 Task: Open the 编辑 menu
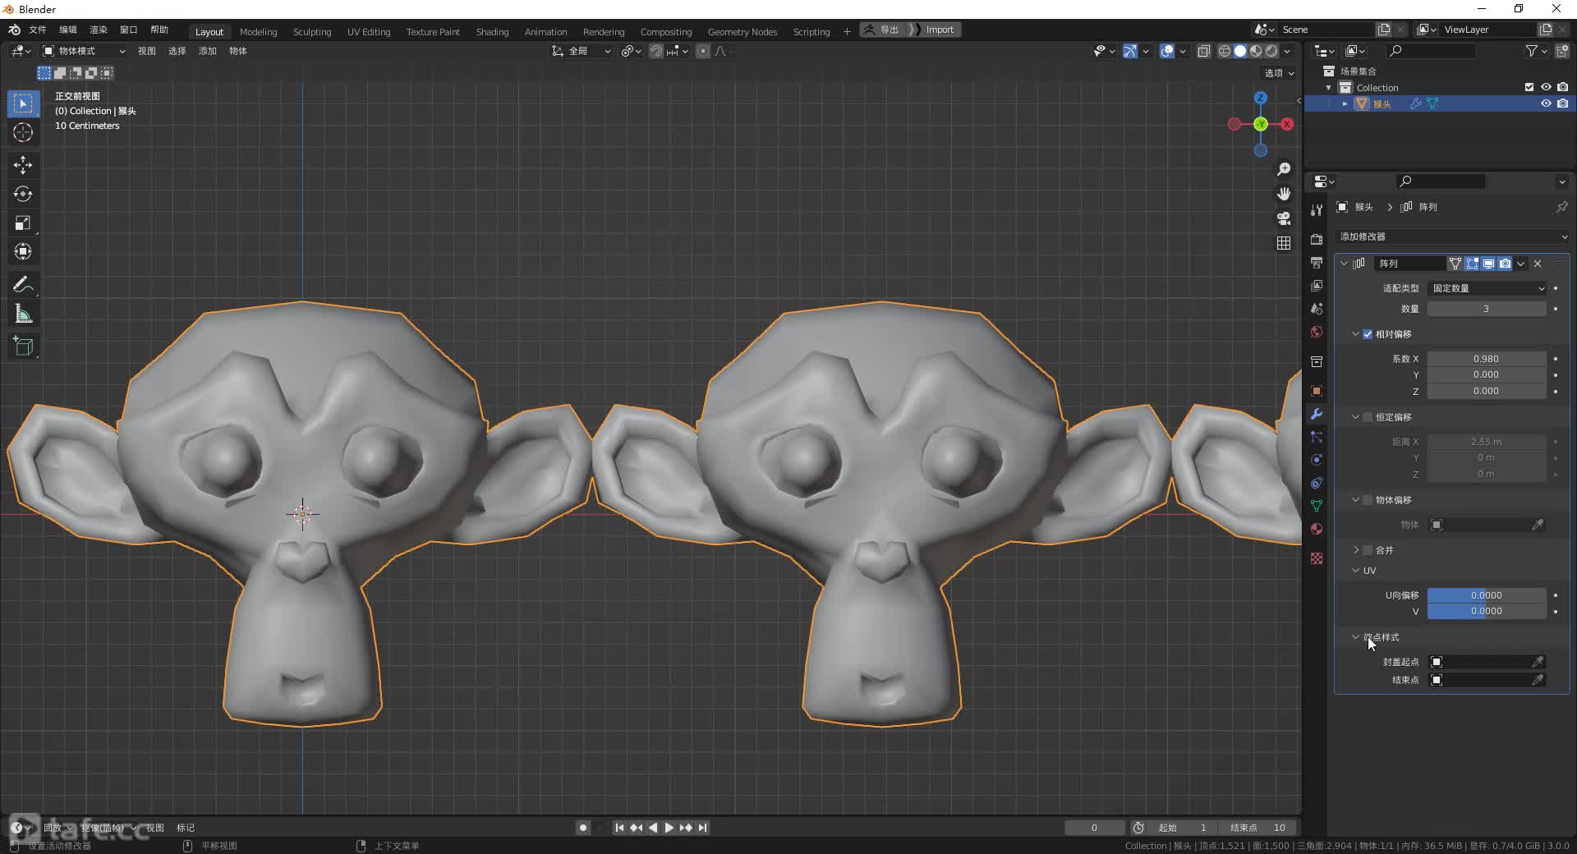(x=68, y=30)
